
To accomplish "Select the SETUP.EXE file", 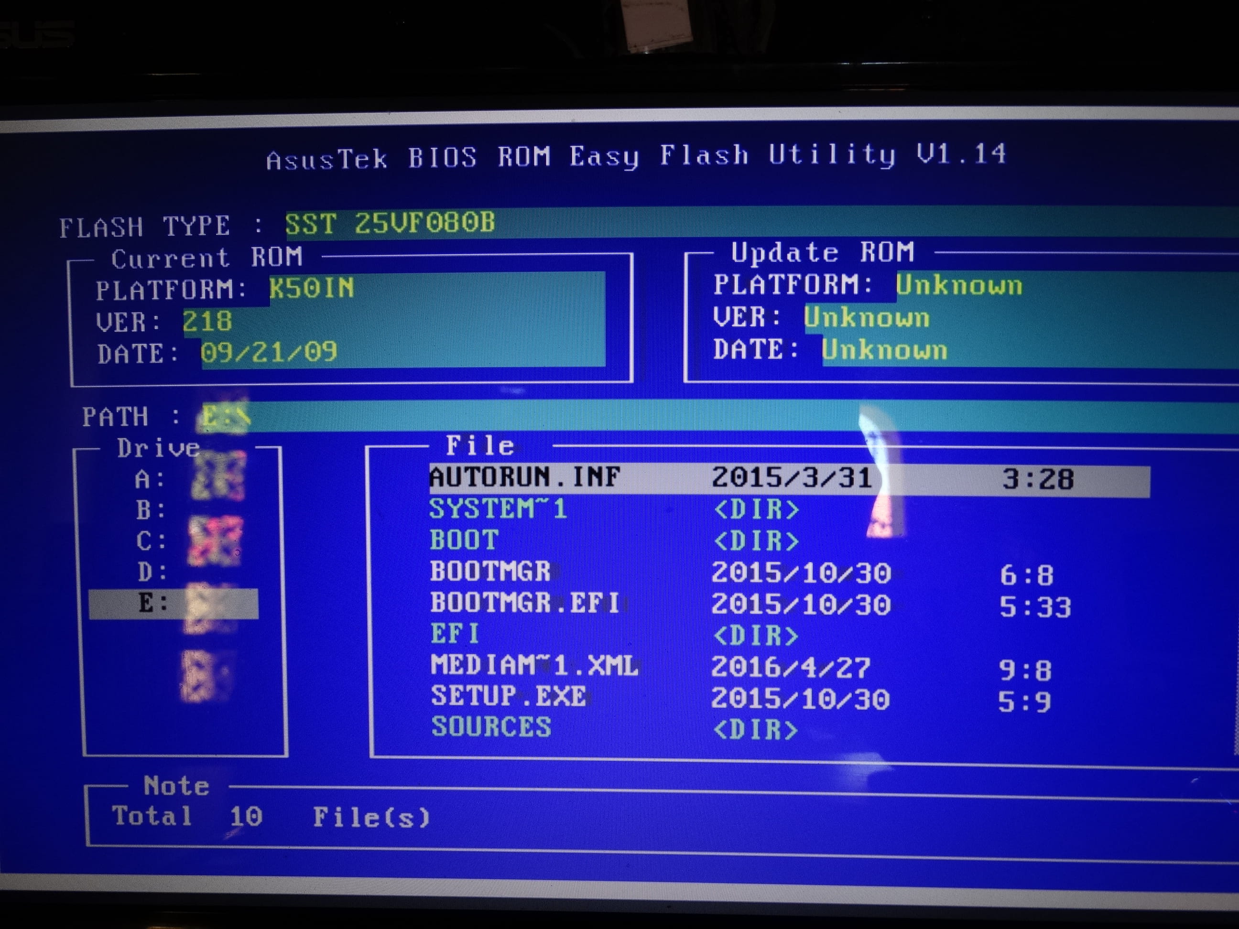I will click(x=509, y=697).
